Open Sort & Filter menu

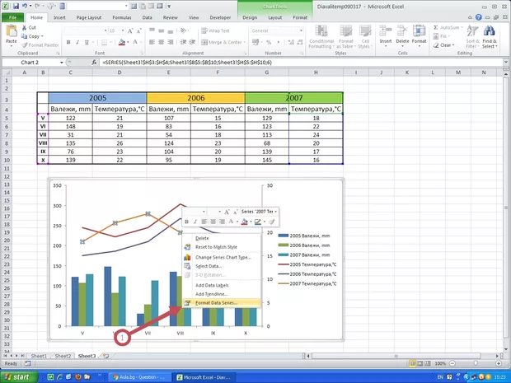click(472, 37)
